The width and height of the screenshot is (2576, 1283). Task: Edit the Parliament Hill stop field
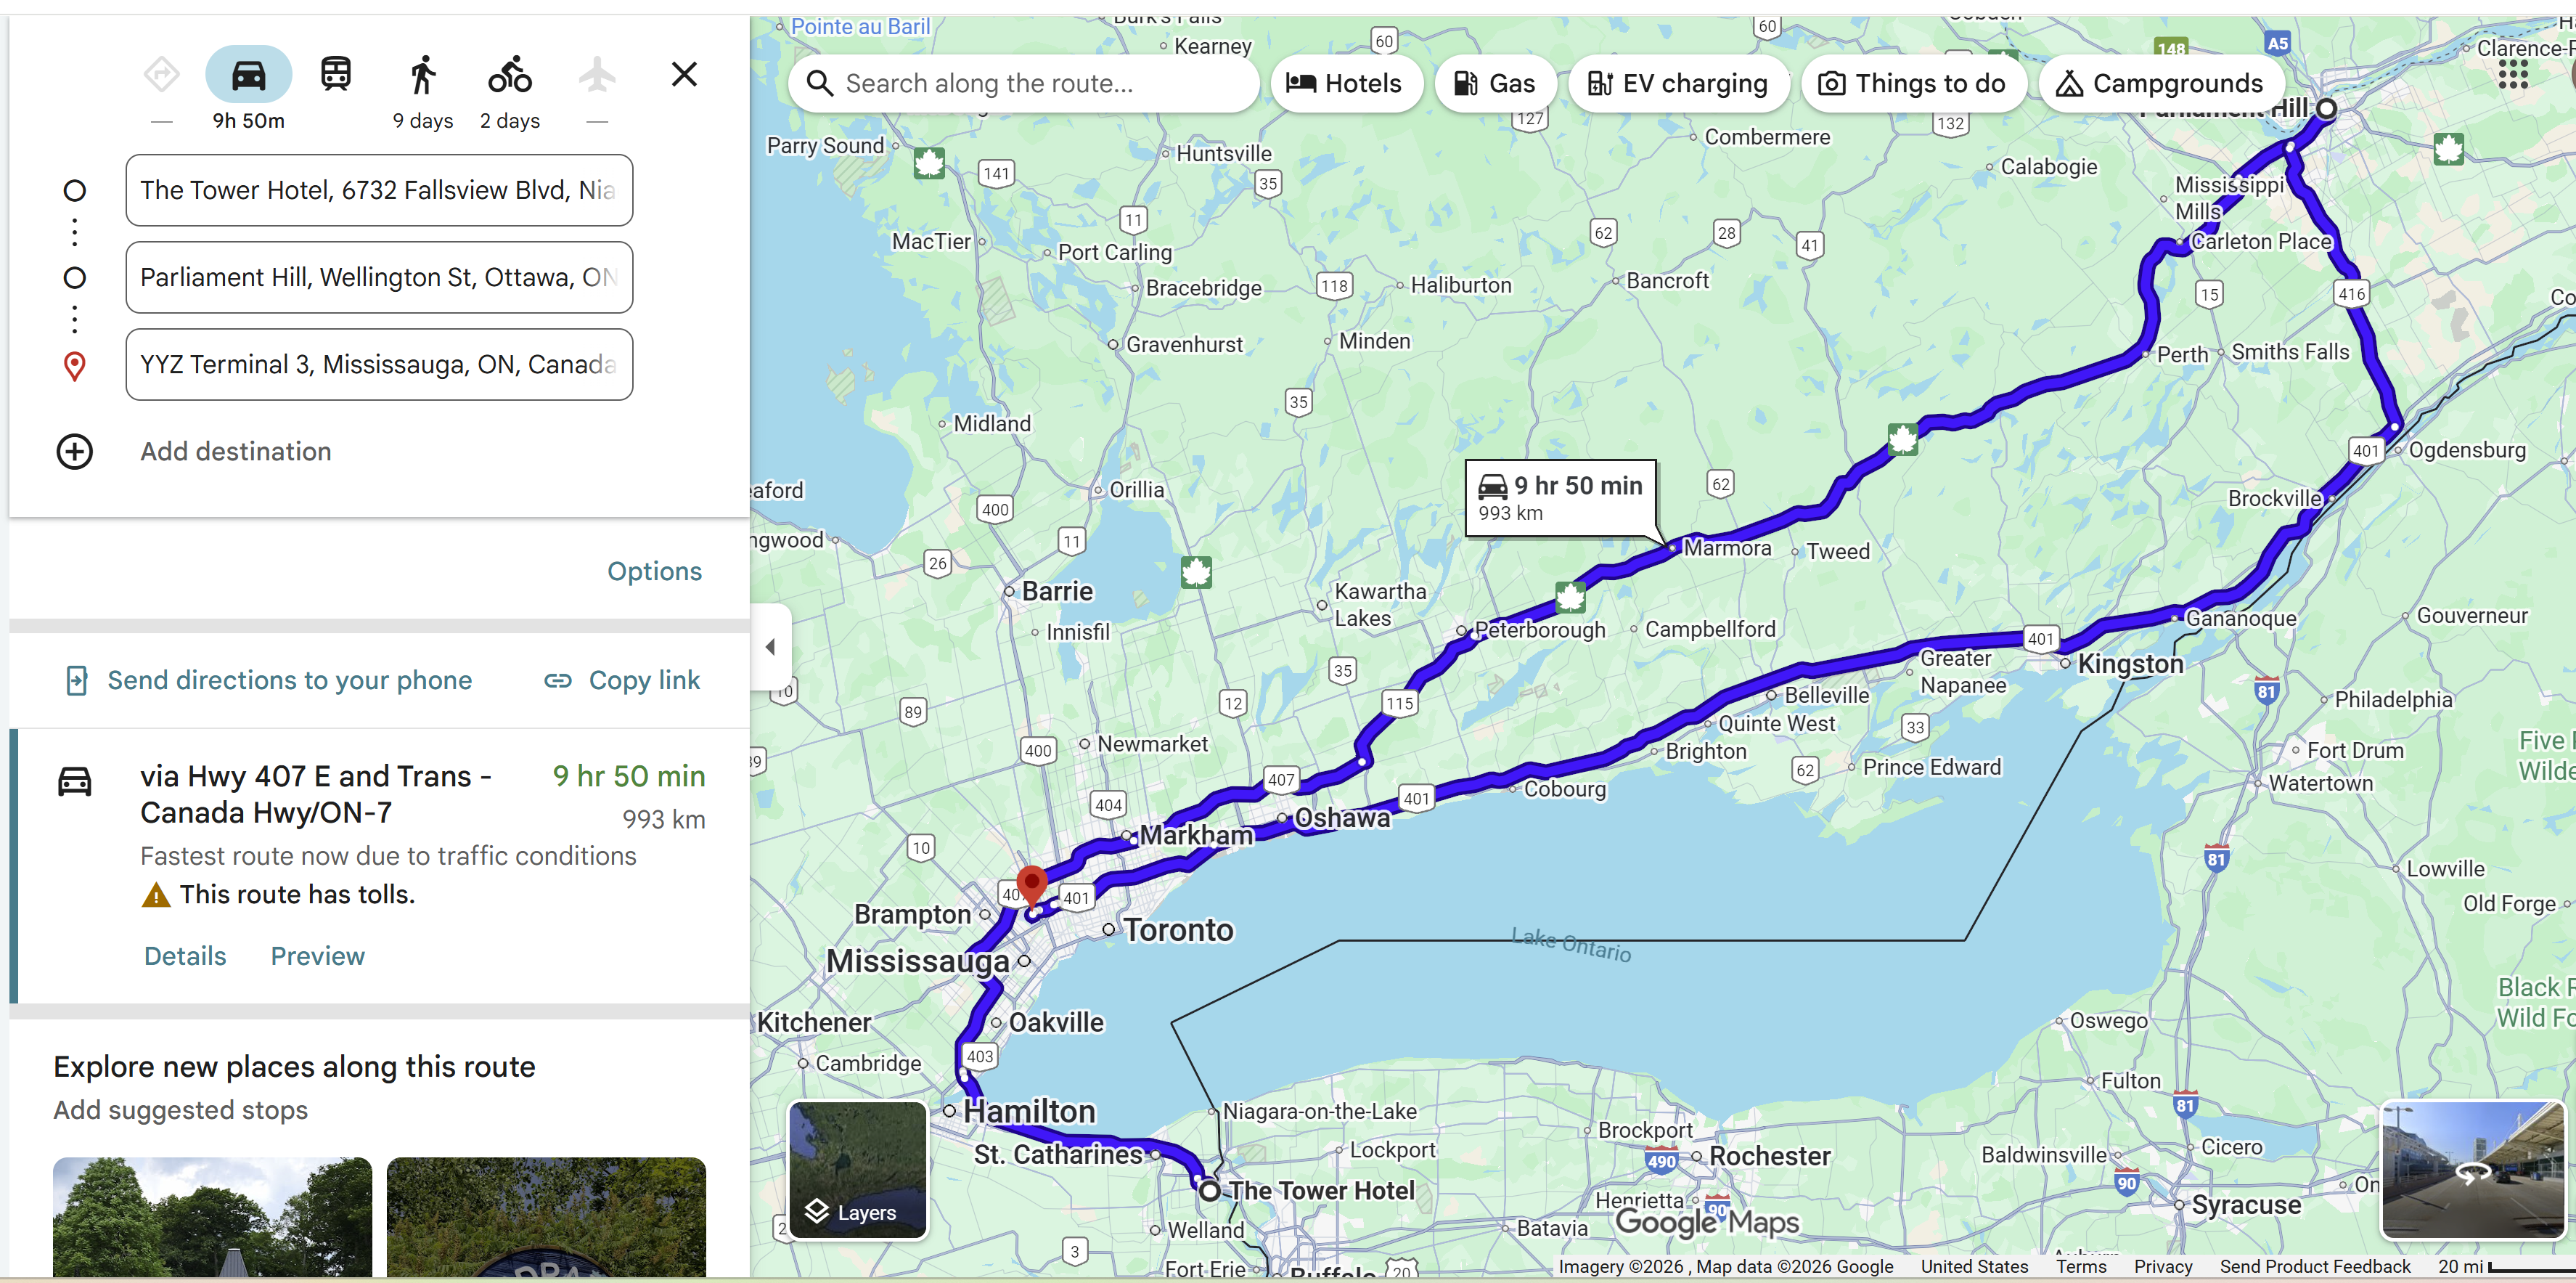point(379,278)
